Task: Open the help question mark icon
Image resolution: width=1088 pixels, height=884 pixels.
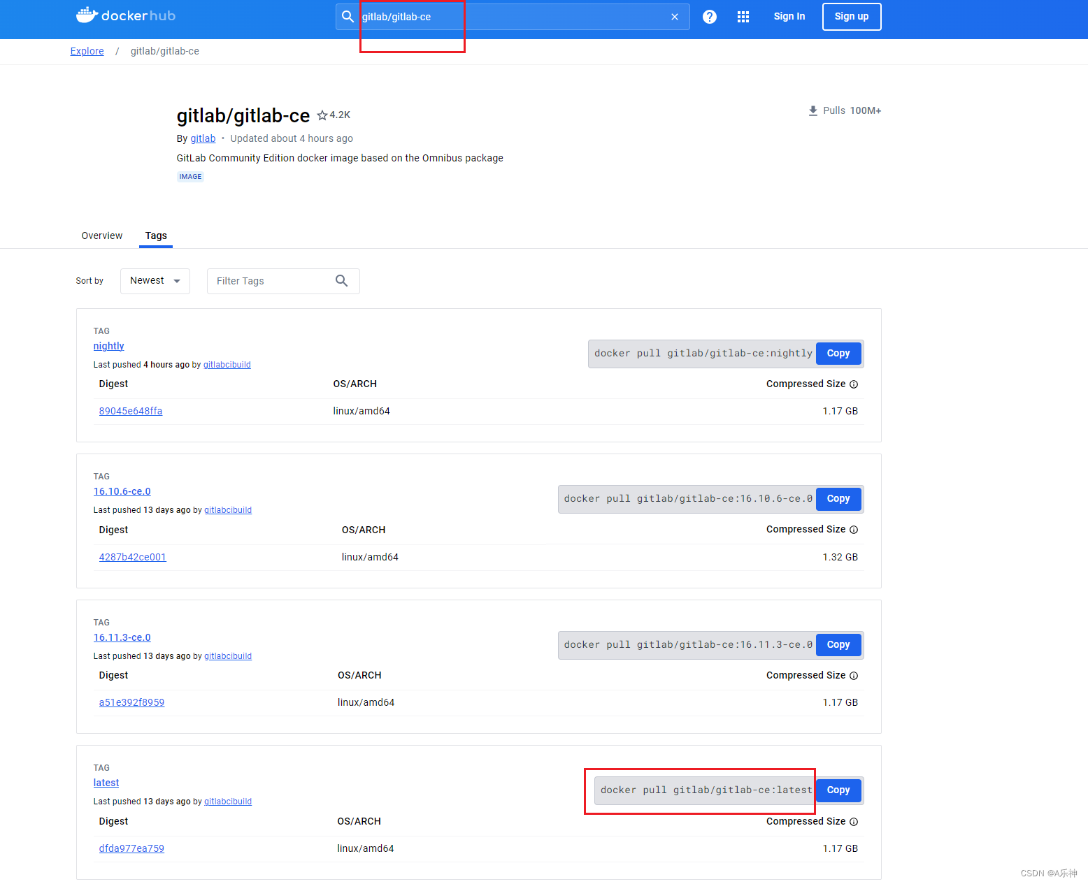Action: (x=710, y=17)
